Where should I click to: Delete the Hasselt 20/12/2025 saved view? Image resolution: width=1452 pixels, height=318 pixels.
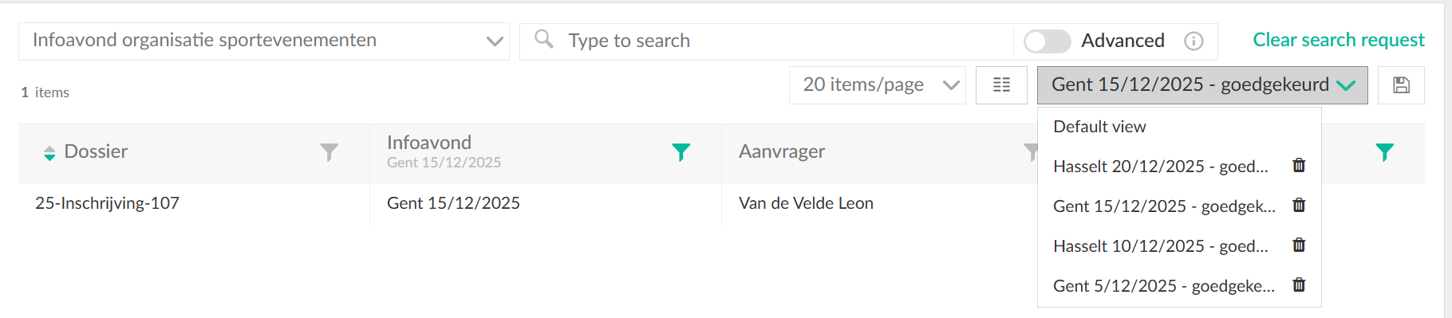click(1299, 166)
